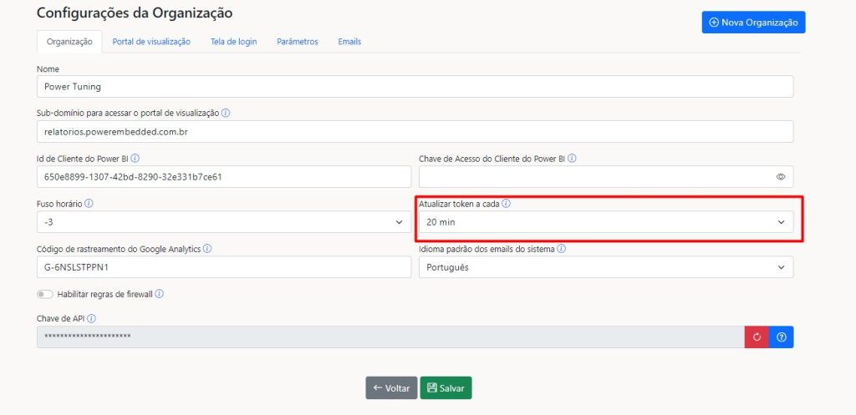Regenerate API key with red refresh button
Image resolution: width=856 pixels, height=415 pixels.
tap(757, 337)
